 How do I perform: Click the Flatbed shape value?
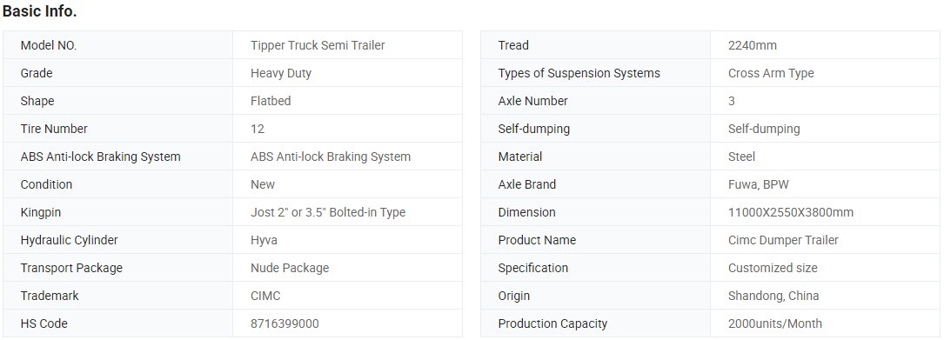(x=271, y=101)
